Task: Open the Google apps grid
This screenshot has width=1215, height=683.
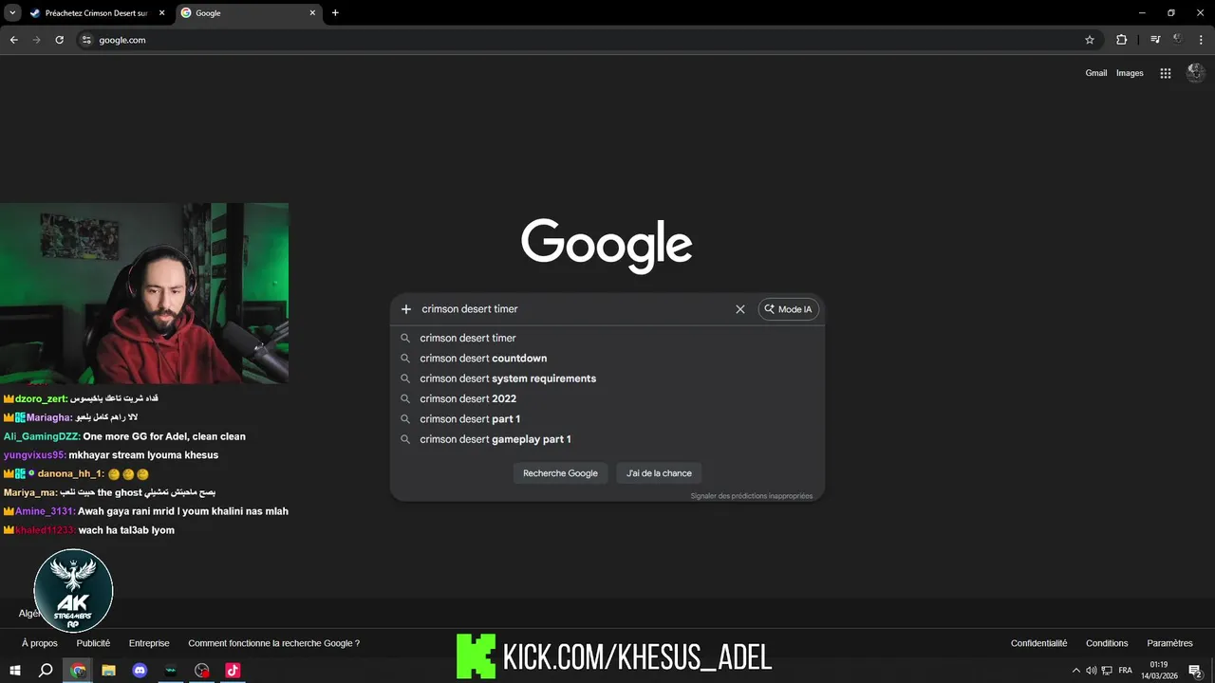Action: click(x=1166, y=73)
